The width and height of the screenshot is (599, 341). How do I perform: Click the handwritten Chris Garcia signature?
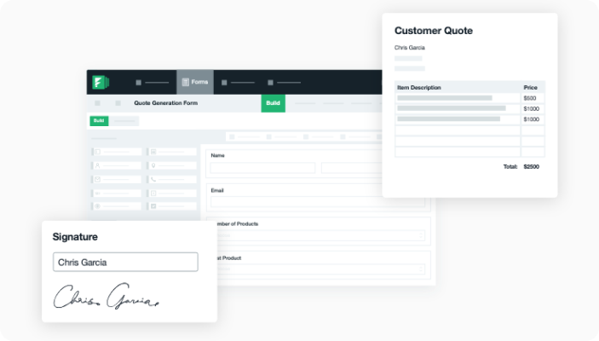click(107, 296)
